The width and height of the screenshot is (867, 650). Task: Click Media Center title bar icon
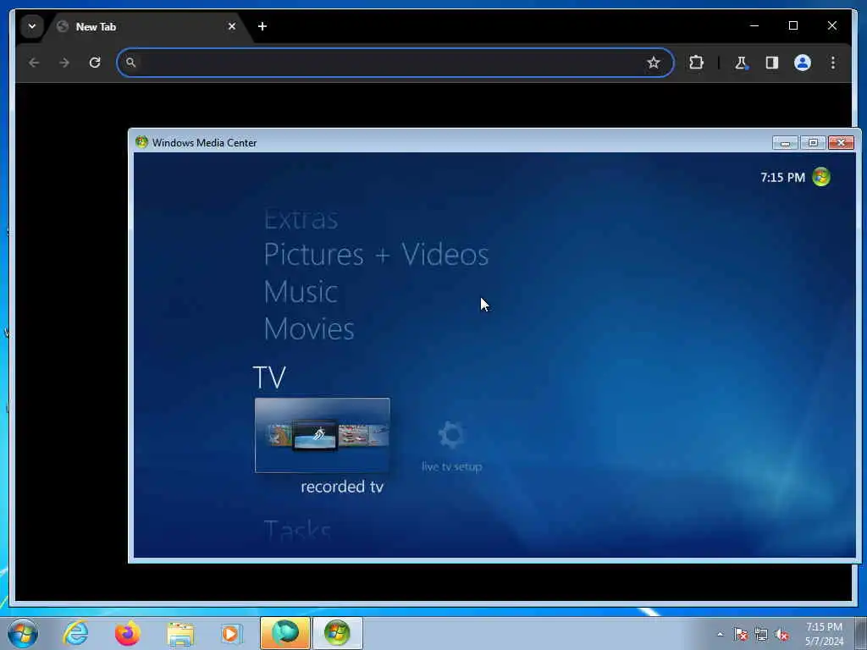click(141, 142)
